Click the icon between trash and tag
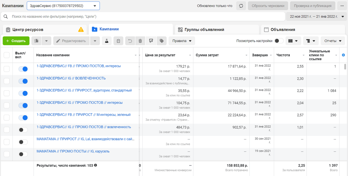This screenshot has width=348, height=176. (x=151, y=41)
